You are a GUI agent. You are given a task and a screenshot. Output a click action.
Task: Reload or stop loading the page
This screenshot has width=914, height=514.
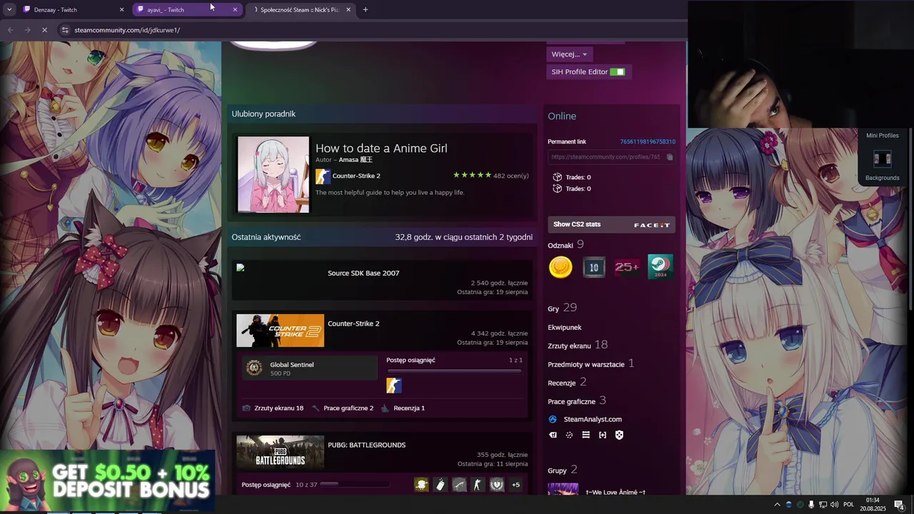[44, 30]
